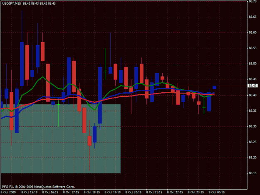Click the 88.45 price axis label

point(253,79)
